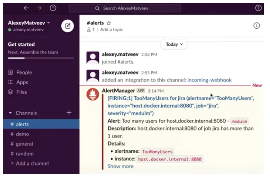Add channel with the plus icon beside Channels
The image size is (270, 181).
coord(69,113)
